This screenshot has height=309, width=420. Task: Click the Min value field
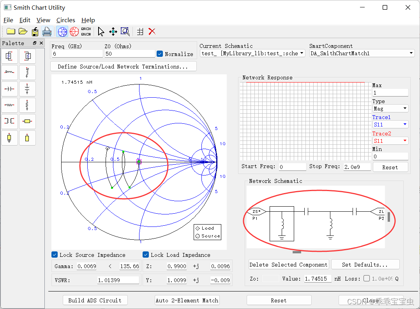(x=390, y=156)
